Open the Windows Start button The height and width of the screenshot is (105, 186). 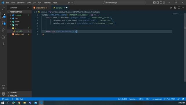(3, 103)
